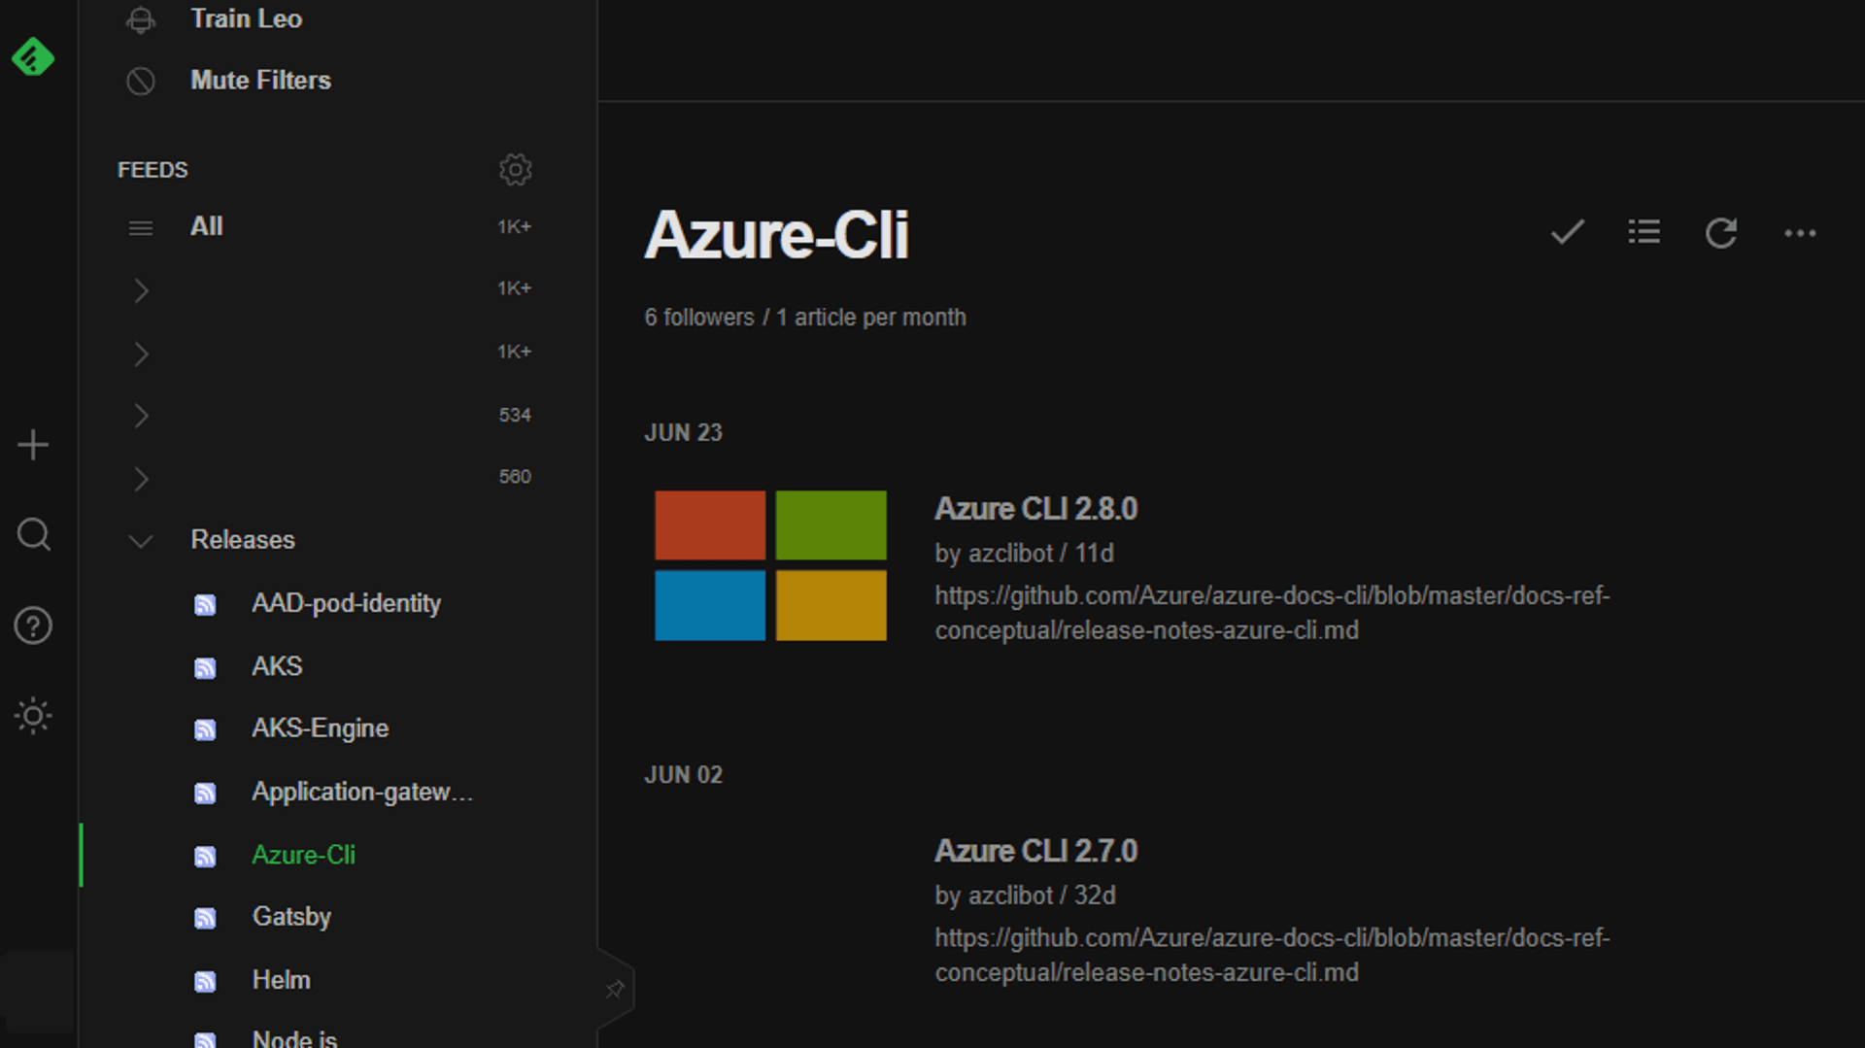1865x1048 pixels.
Task: Refresh the Azure-Cli feed
Action: pos(1721,232)
